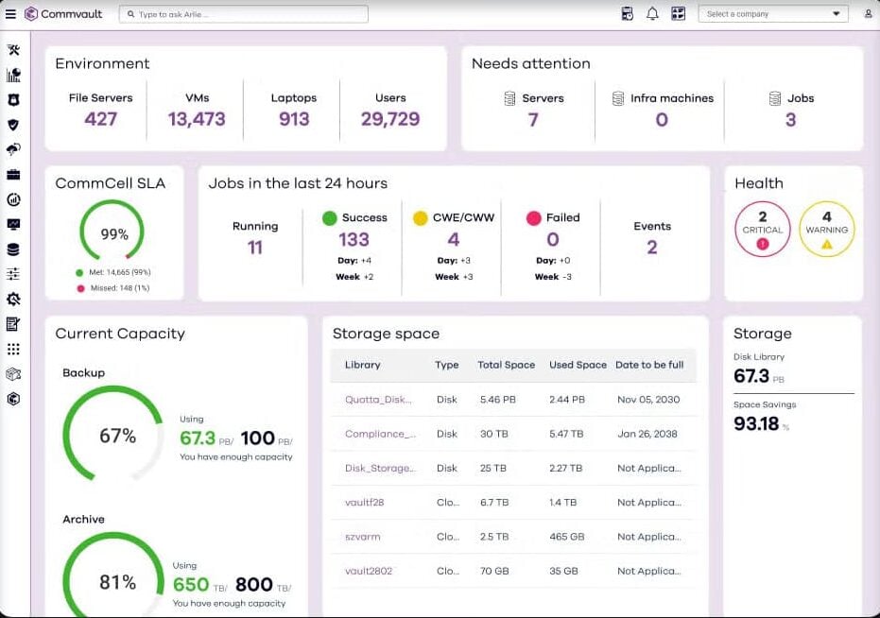Image resolution: width=880 pixels, height=618 pixels.
Task: Expand the Select a company dropdown
Action: [773, 14]
